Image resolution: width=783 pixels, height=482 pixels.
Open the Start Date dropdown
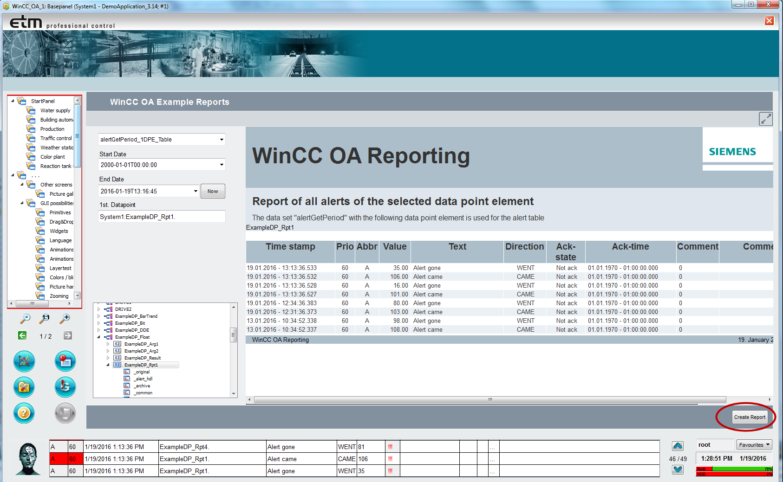click(x=222, y=165)
